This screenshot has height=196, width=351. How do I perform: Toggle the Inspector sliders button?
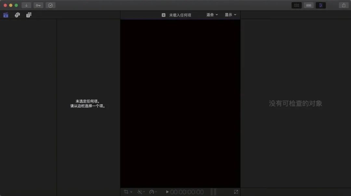coord(321,5)
